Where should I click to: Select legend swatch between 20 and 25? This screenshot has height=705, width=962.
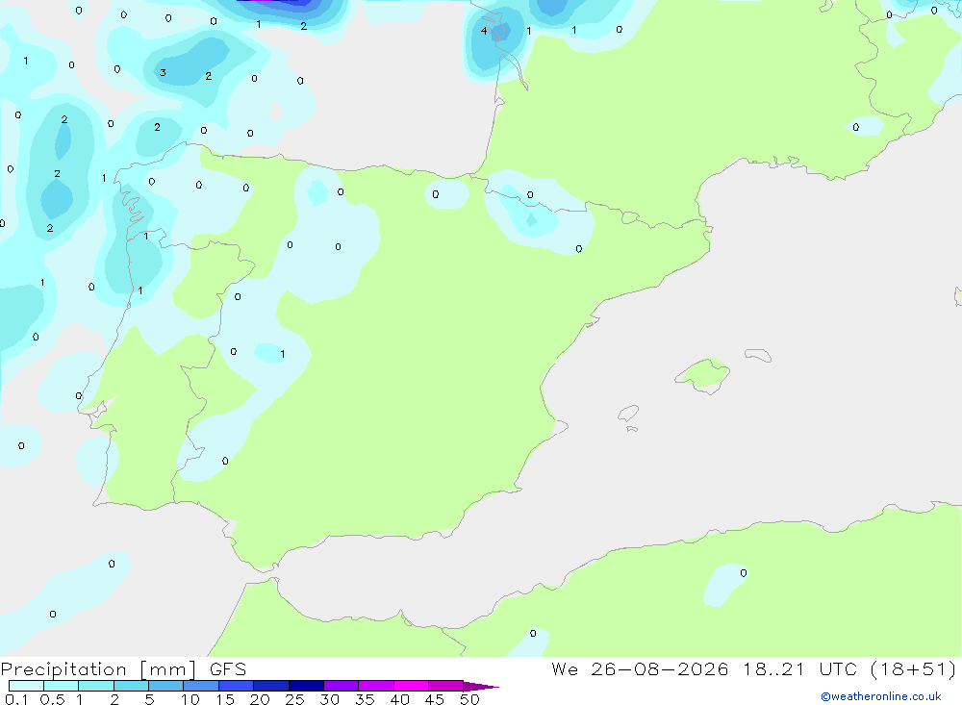[x=271, y=686]
